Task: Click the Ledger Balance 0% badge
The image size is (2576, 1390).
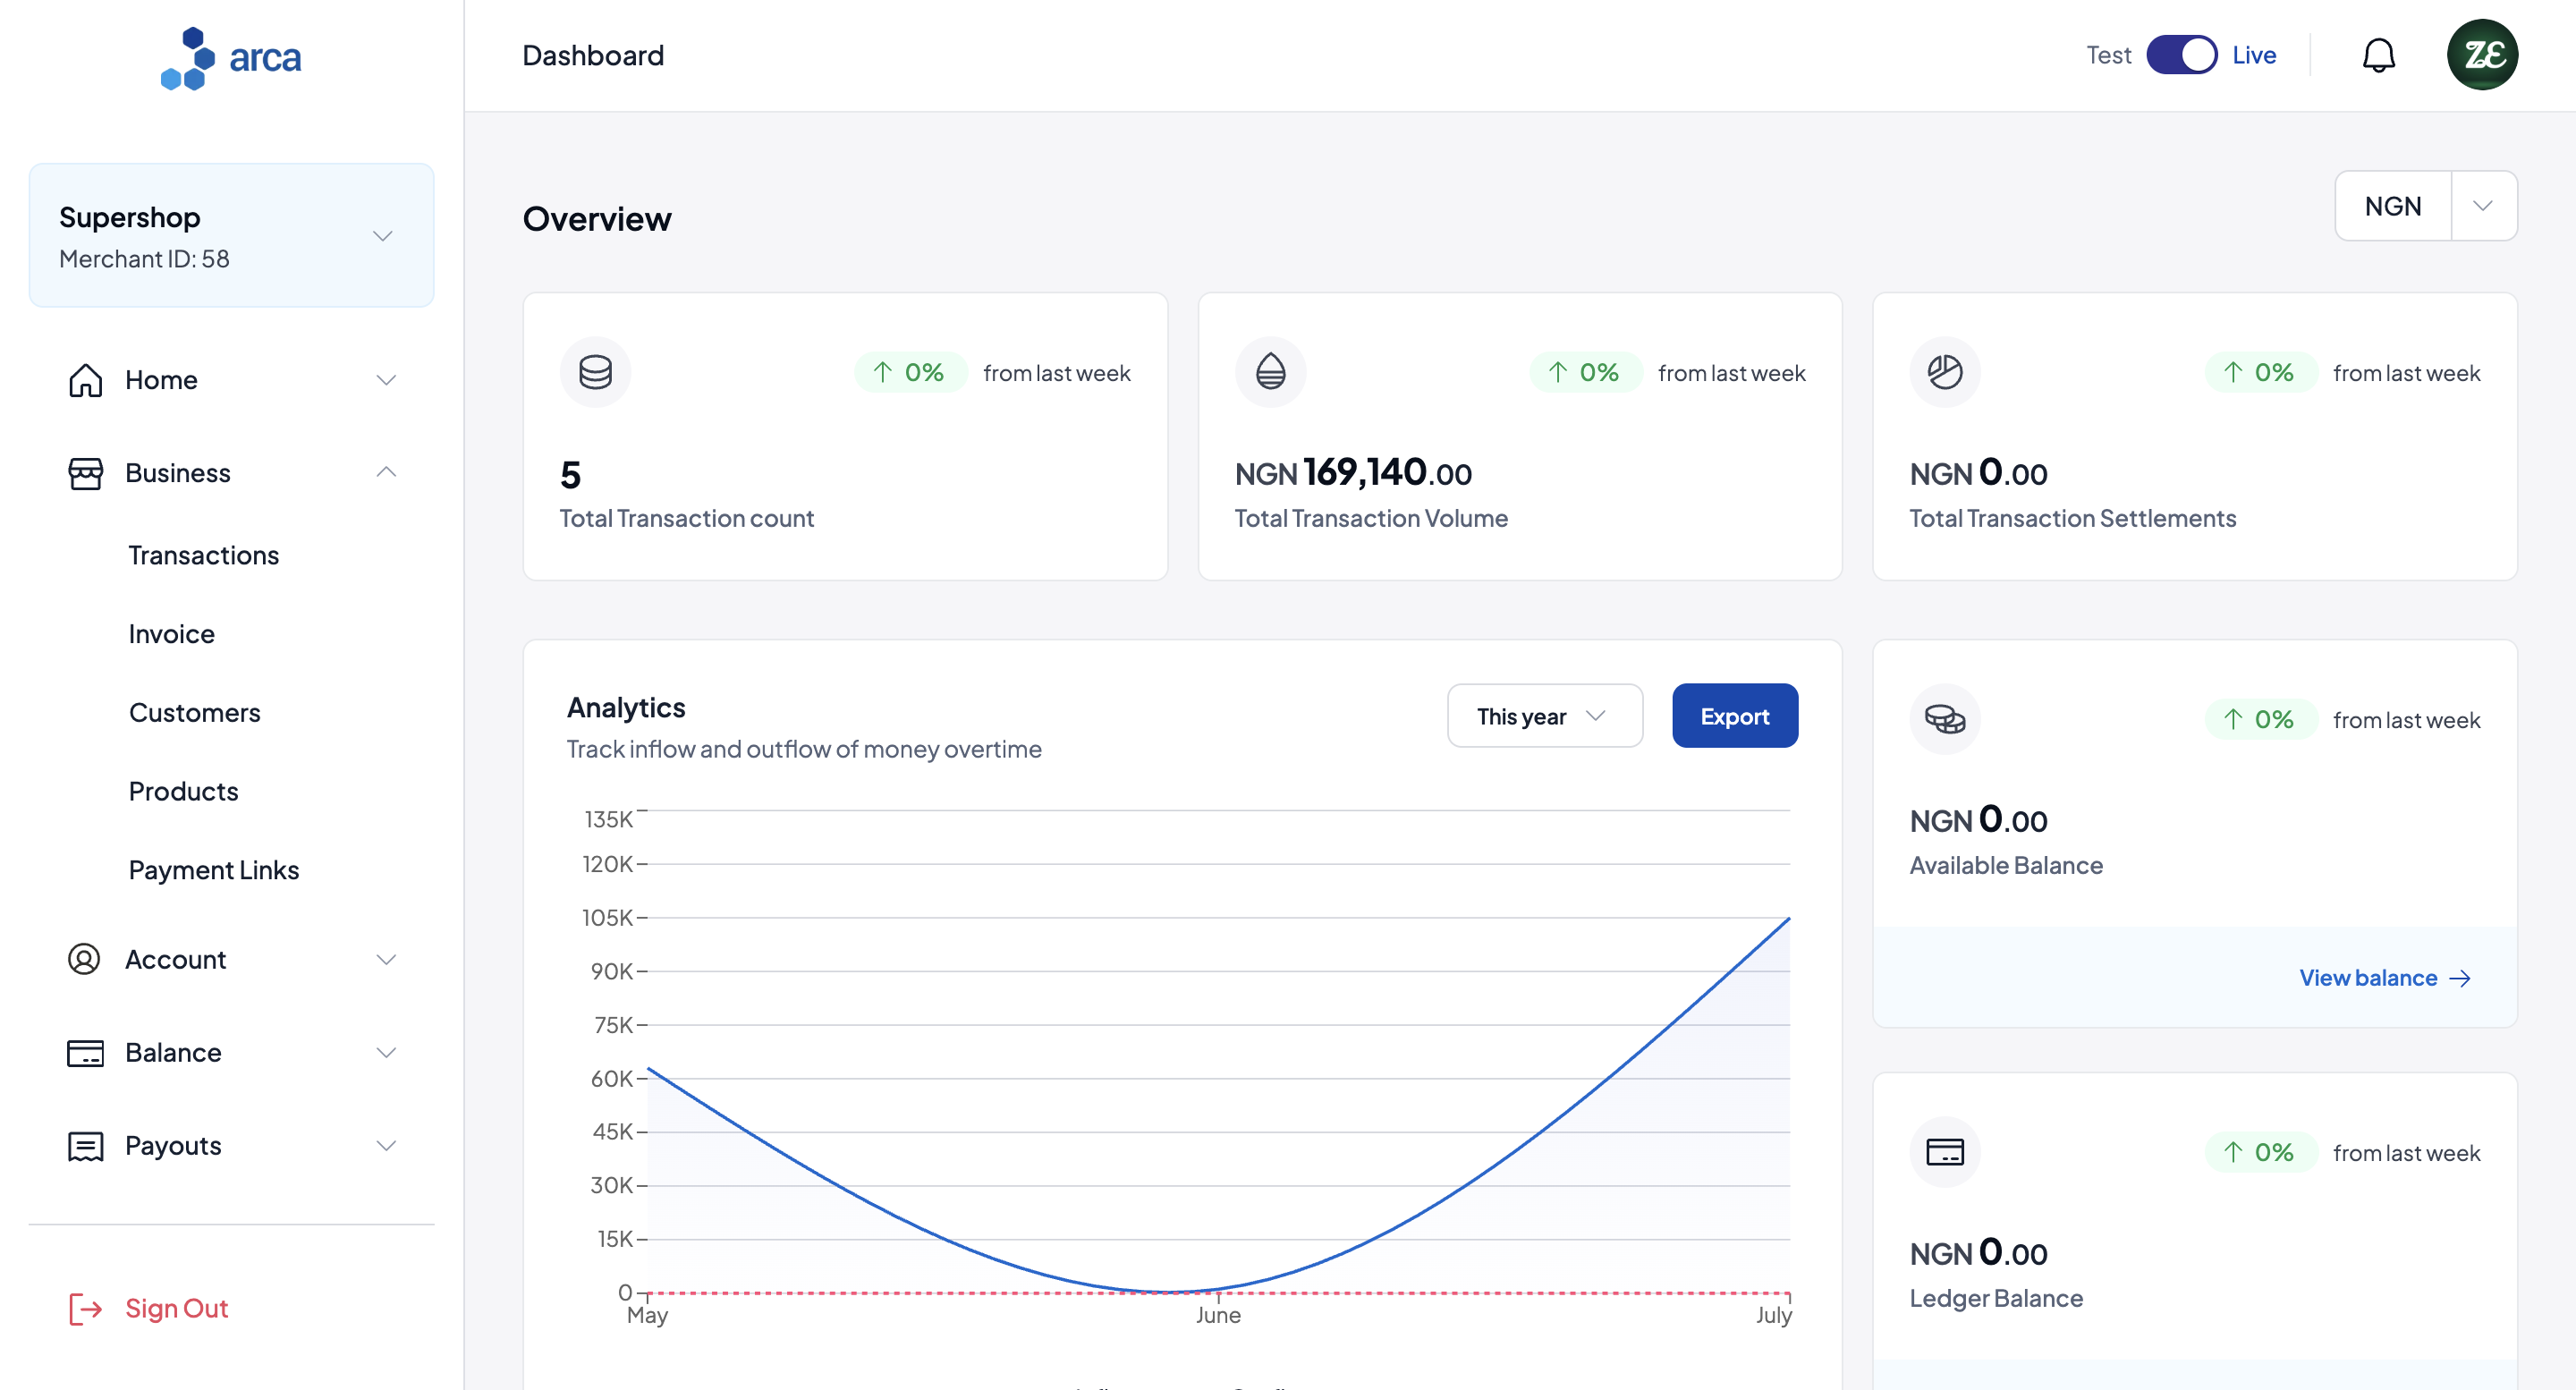Action: coord(2260,1152)
